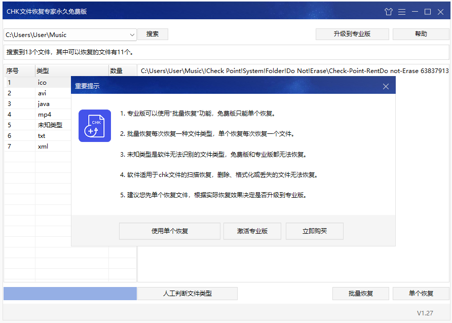Click the progress bar at bottom left
The width and height of the screenshot is (452, 323).
click(x=69, y=293)
